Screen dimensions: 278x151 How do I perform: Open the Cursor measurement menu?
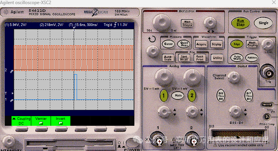click(x=168, y=44)
